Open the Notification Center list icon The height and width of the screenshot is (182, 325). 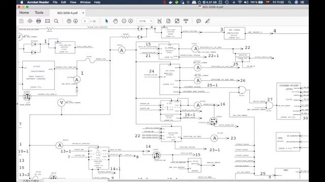pos(303,2)
